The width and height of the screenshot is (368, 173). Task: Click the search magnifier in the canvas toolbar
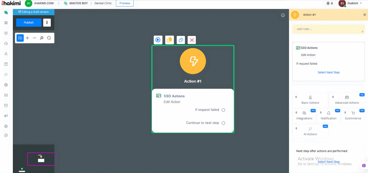[x=49, y=38]
